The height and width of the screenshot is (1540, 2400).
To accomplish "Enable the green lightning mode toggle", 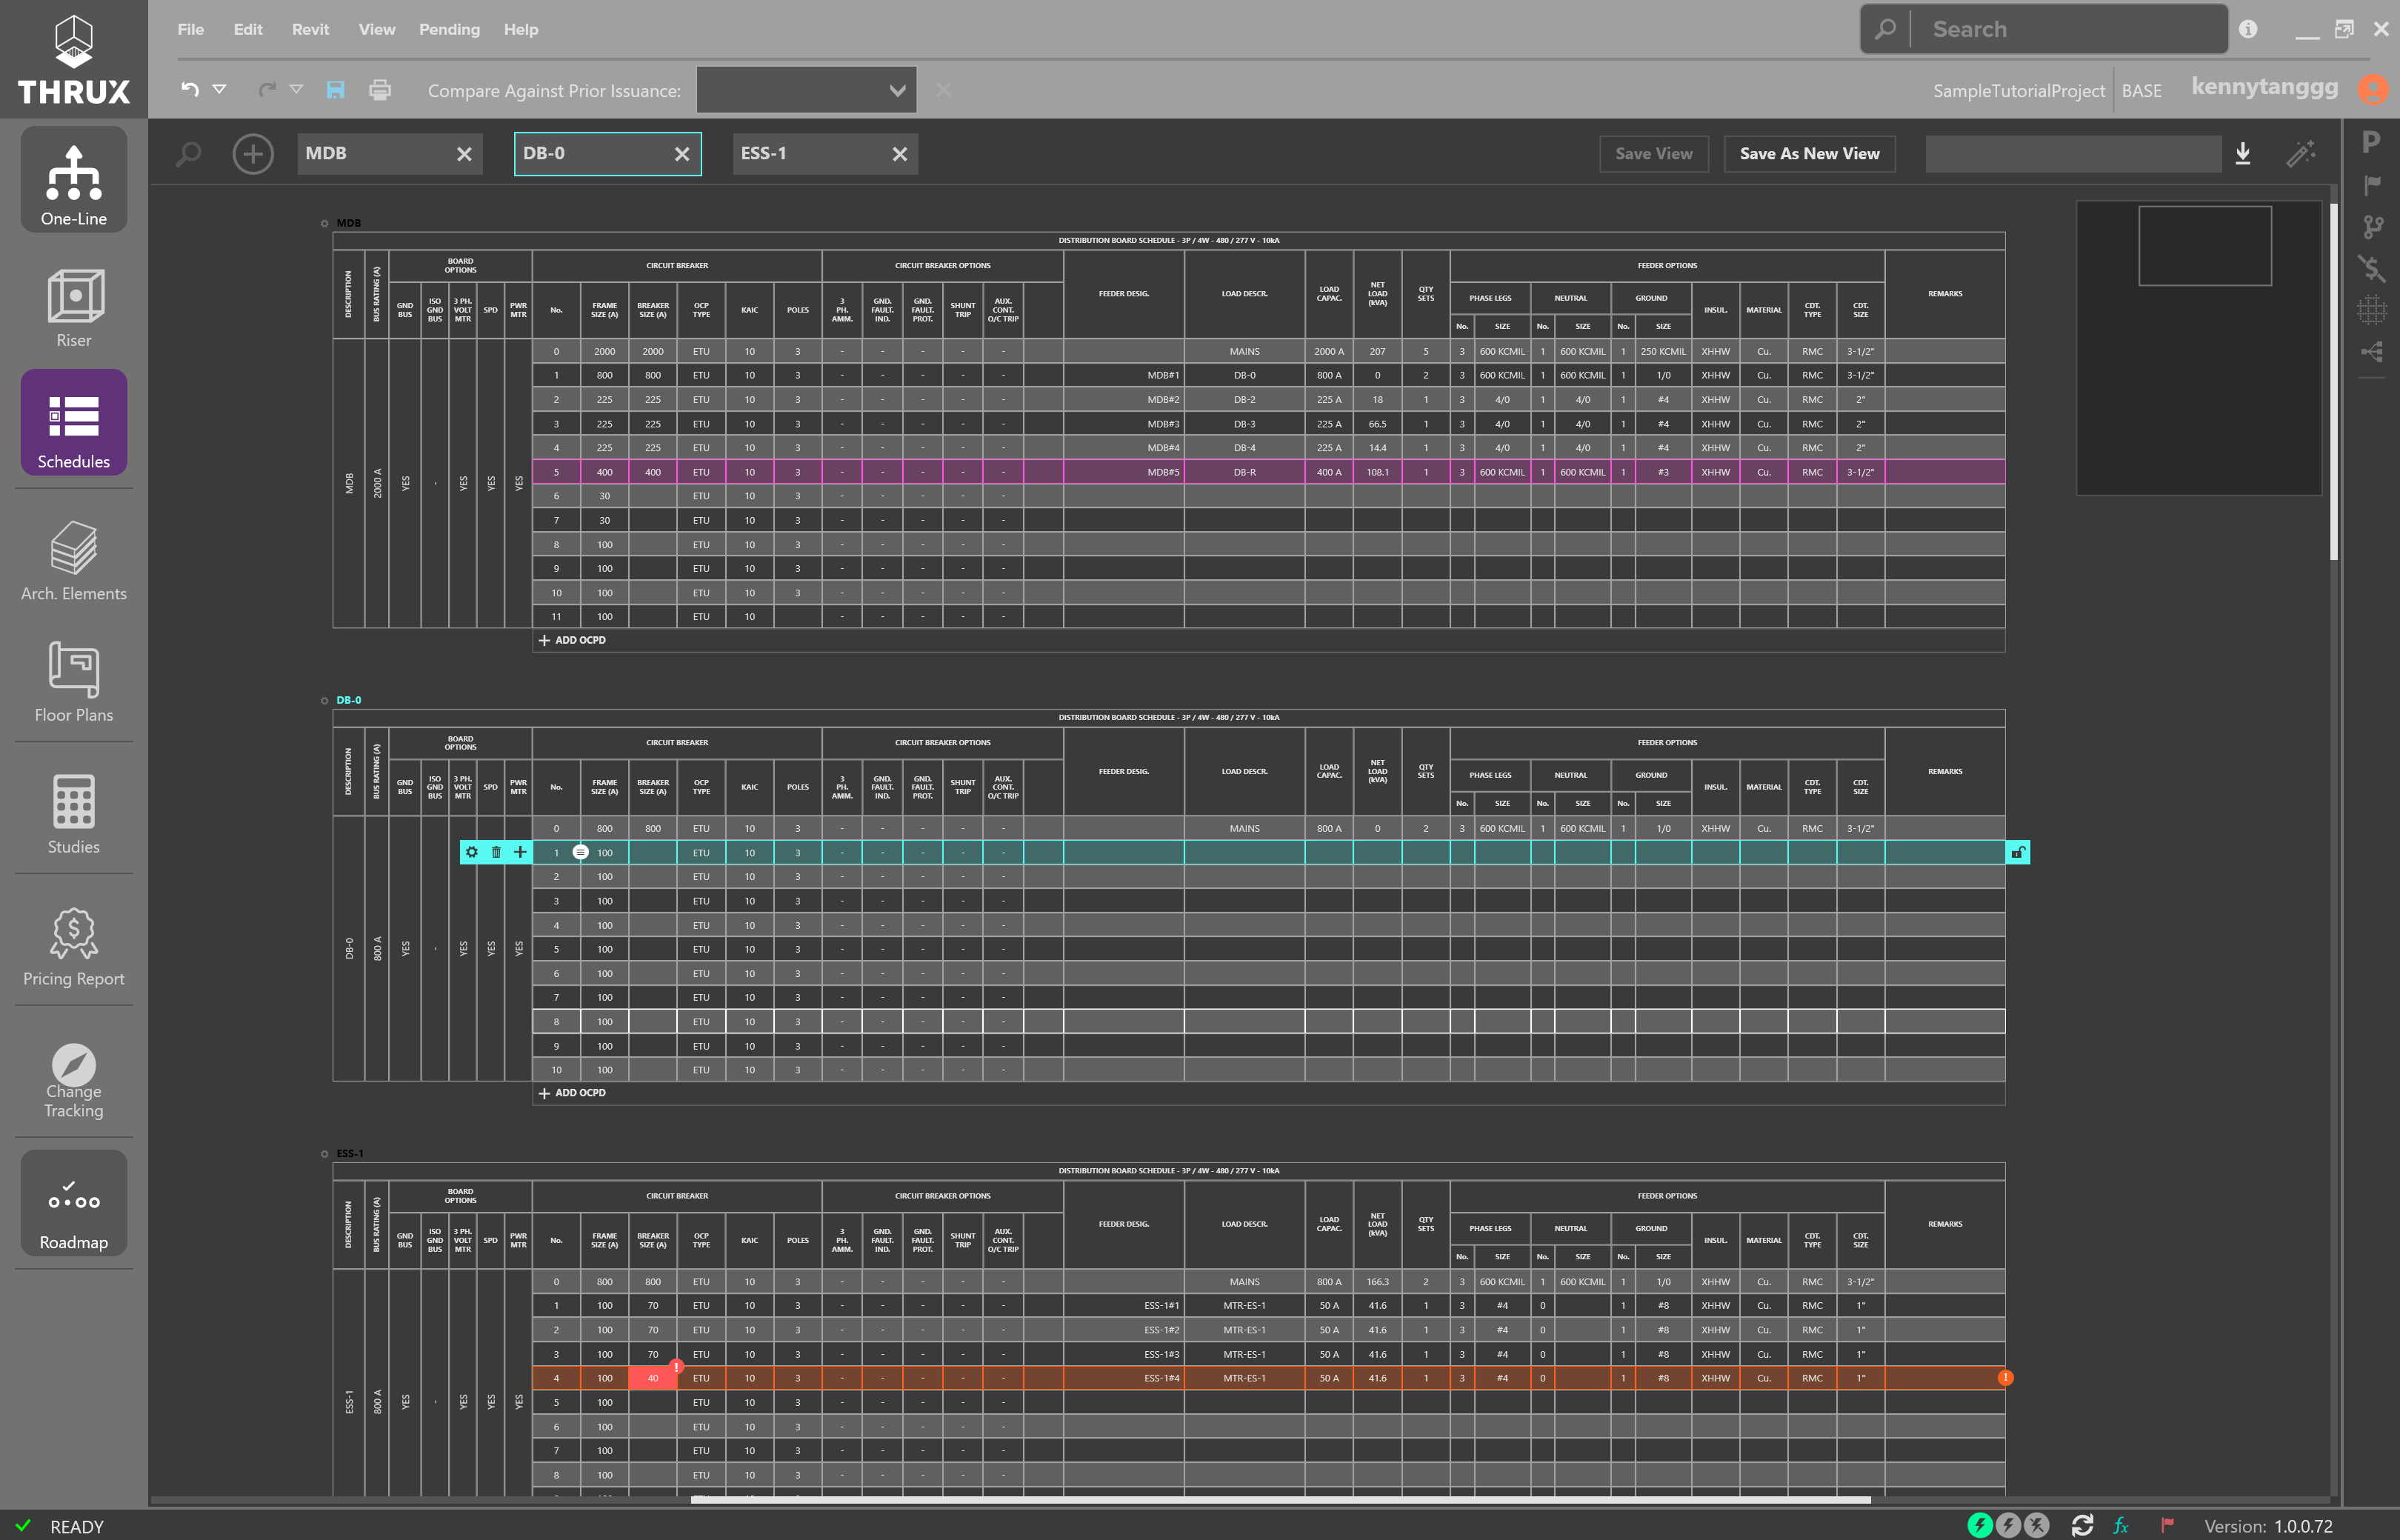I will pyautogui.click(x=1980, y=1525).
